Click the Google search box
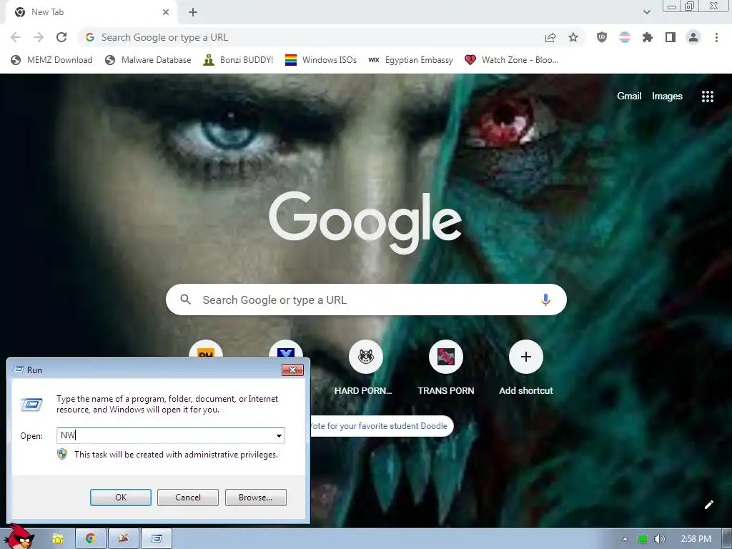 (x=366, y=300)
